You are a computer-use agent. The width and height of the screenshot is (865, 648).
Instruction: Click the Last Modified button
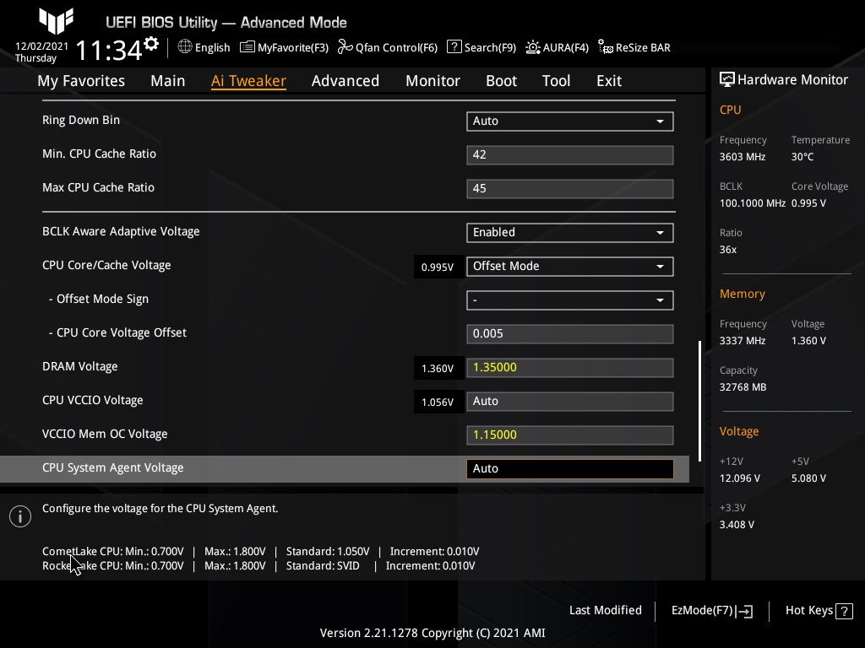[x=605, y=610]
